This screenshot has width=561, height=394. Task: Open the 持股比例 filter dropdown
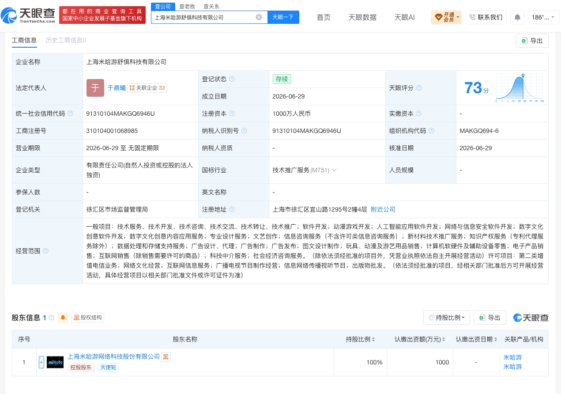(x=447, y=318)
